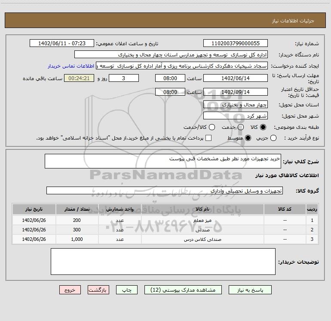331x321 pixels.
Task: Click the delivery province field چهار محال و بختیاری
Action: point(236,104)
